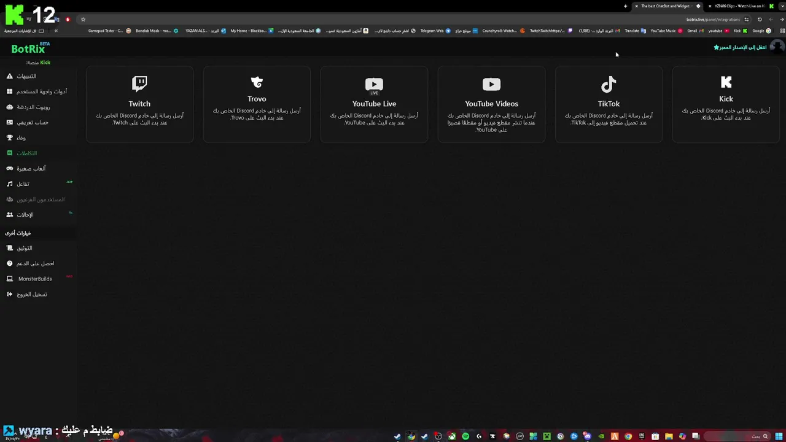786x442 pixels.
Task: Open Gmail bookmark
Action: point(696,31)
